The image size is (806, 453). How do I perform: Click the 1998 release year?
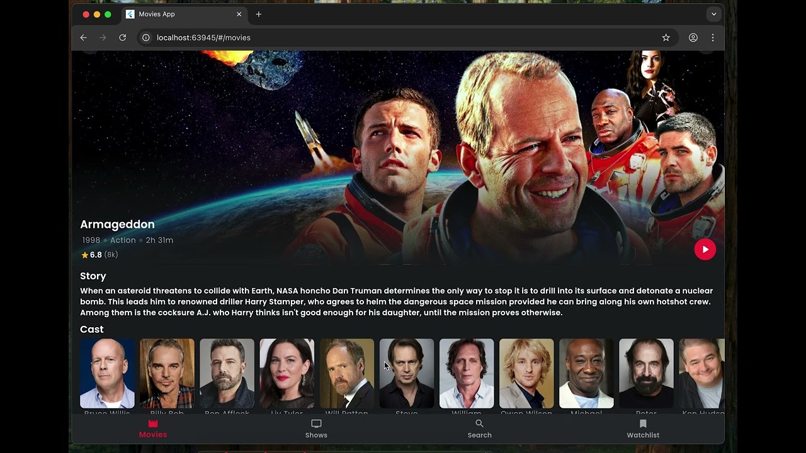pos(91,240)
